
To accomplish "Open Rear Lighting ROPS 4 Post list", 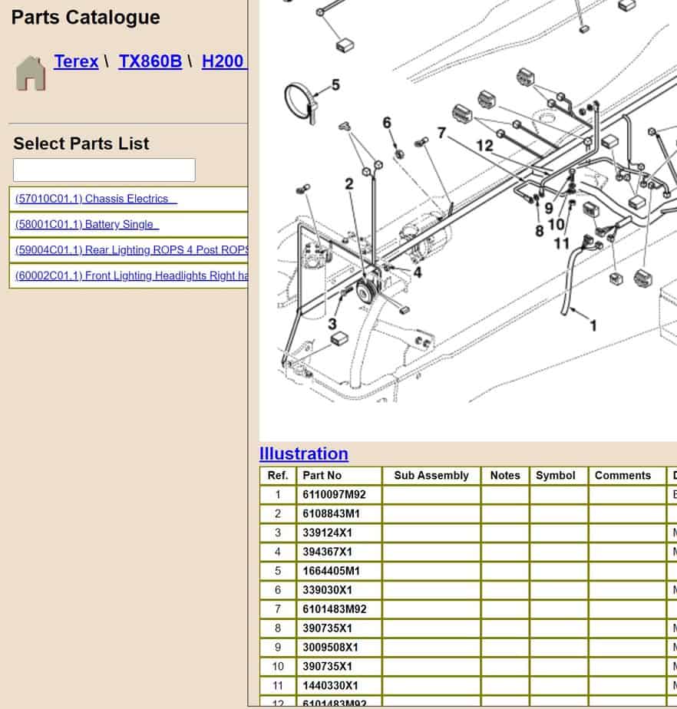I will coord(132,250).
